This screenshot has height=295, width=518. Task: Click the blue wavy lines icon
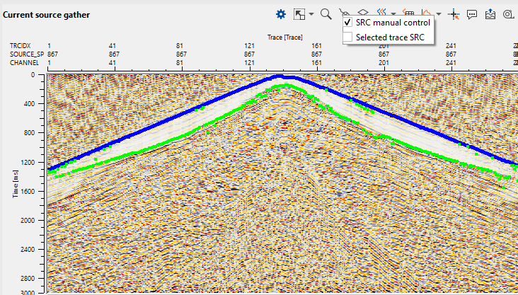(381, 13)
